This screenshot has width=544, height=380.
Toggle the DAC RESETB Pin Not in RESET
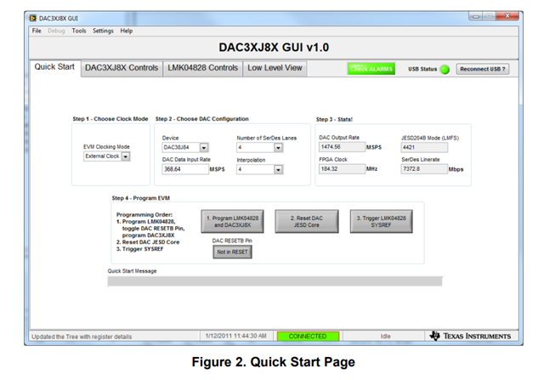(232, 252)
